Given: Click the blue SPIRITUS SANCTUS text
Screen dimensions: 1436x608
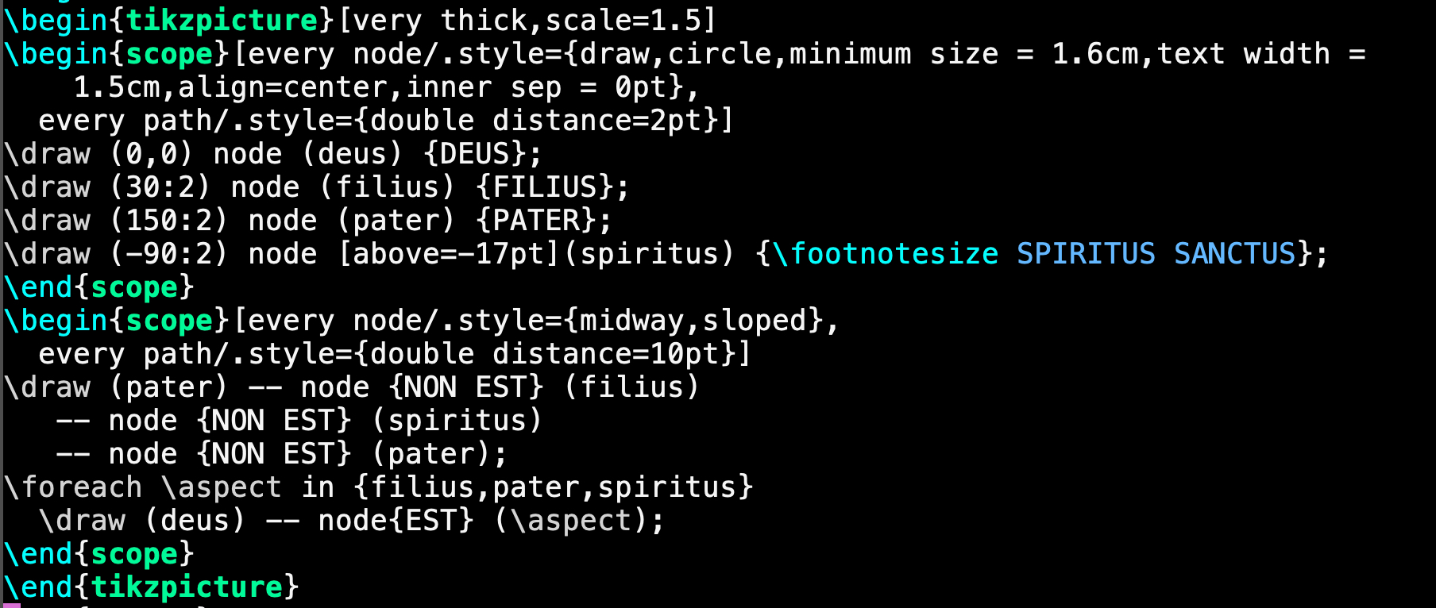Looking at the screenshot, I should tap(1155, 254).
